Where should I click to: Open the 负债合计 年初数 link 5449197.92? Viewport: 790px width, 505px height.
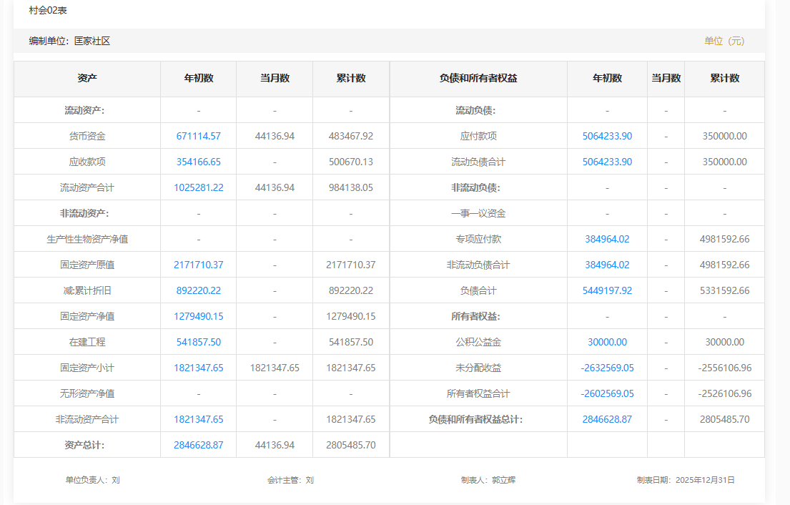(607, 290)
